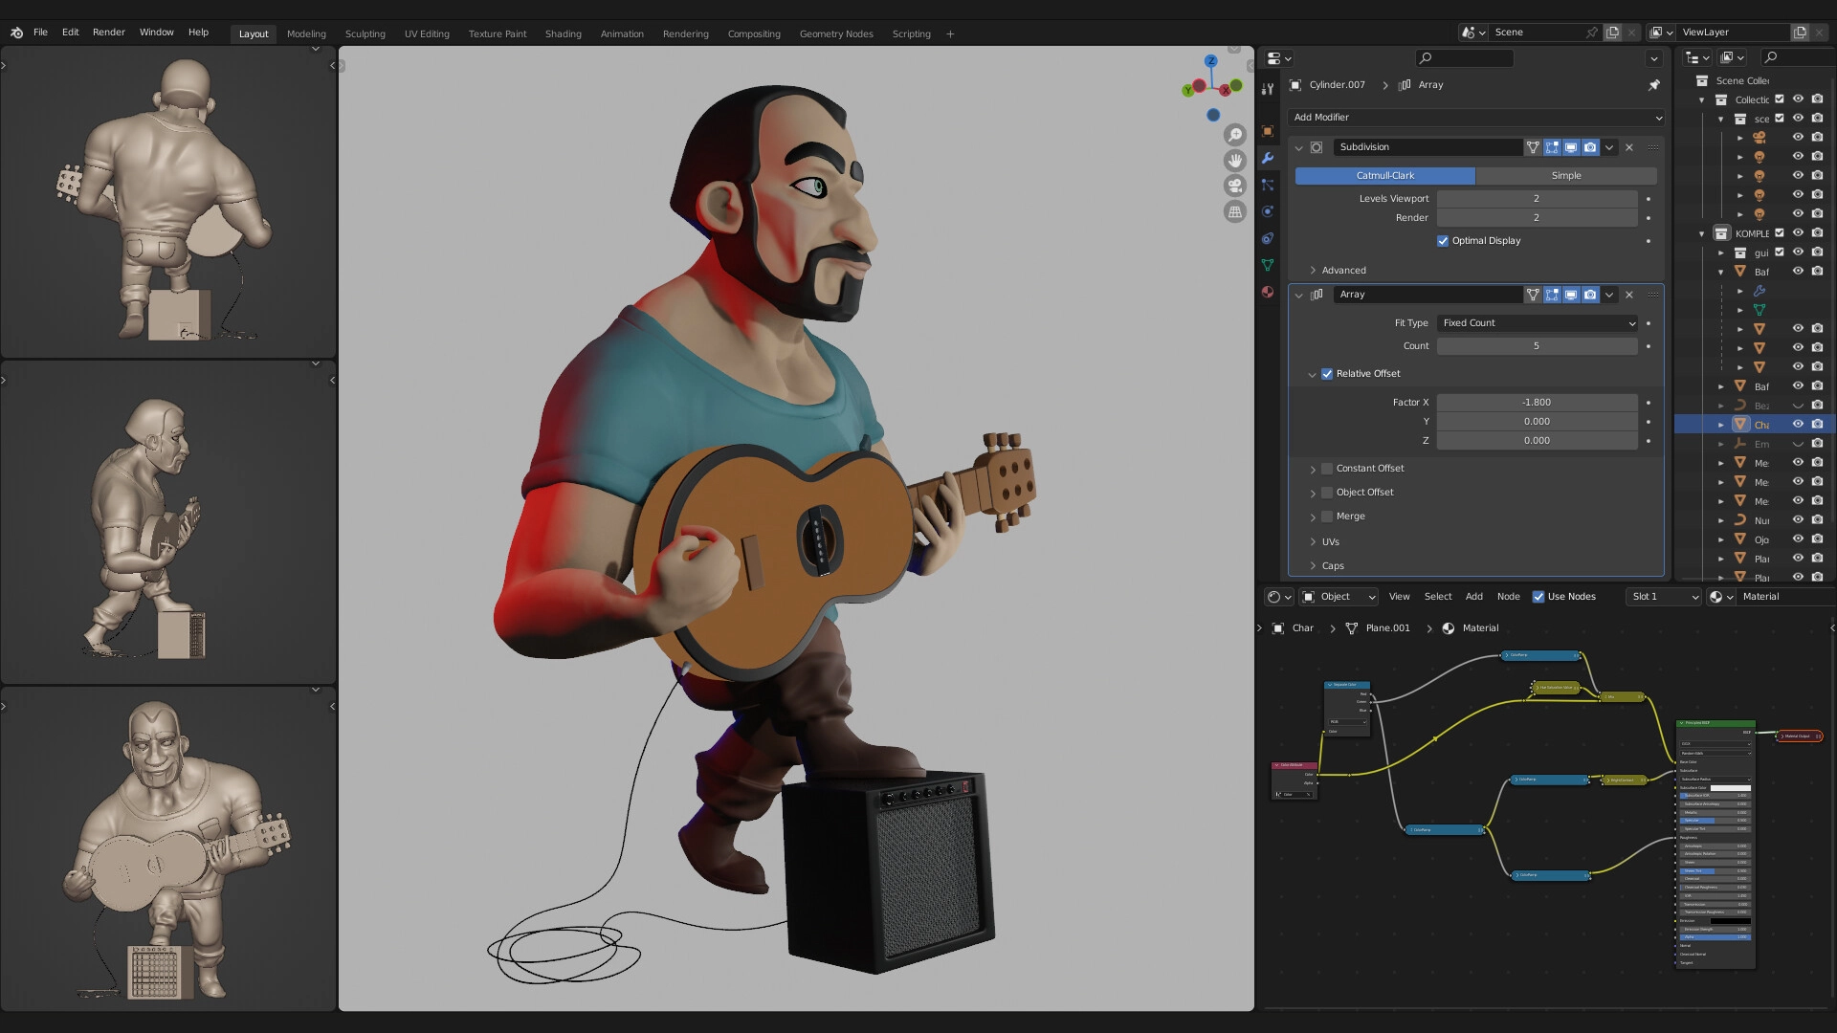
Task: Click the Array Count value field
Action: [x=1537, y=346]
